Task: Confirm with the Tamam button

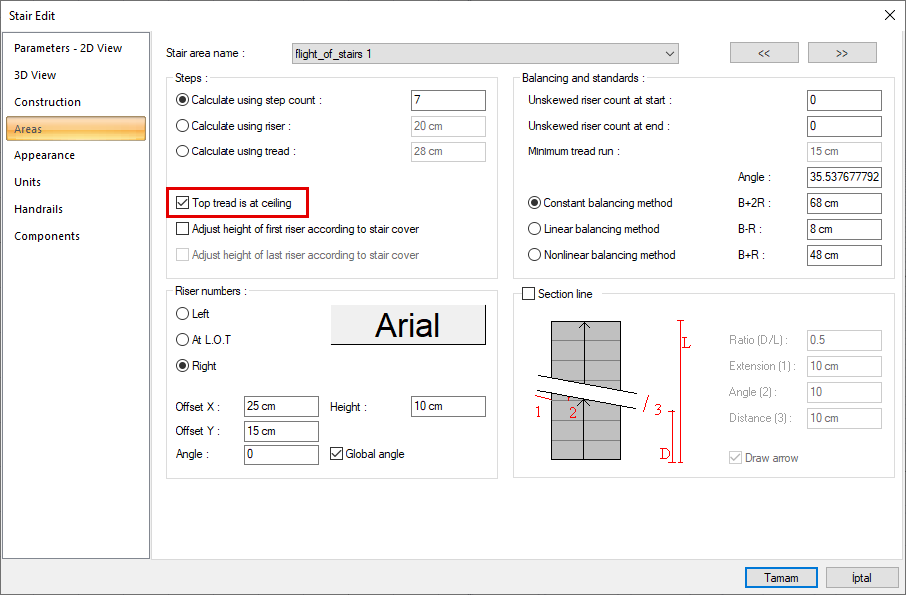Action: (781, 578)
